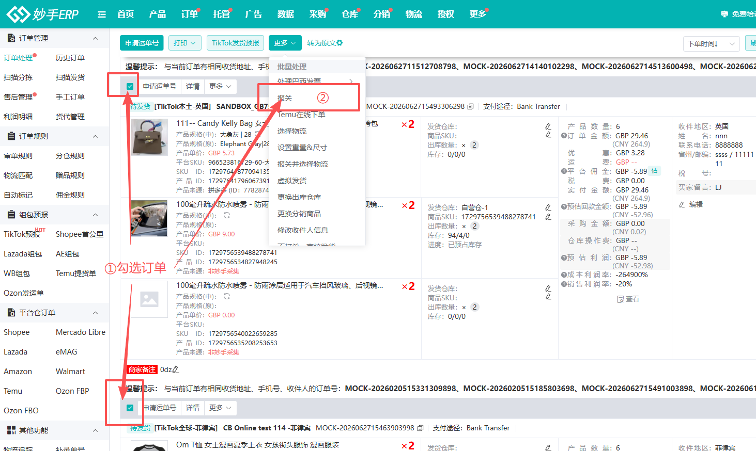Click help icon beside 成本利润率
Screen dimensions: 756x451
(x=564, y=275)
